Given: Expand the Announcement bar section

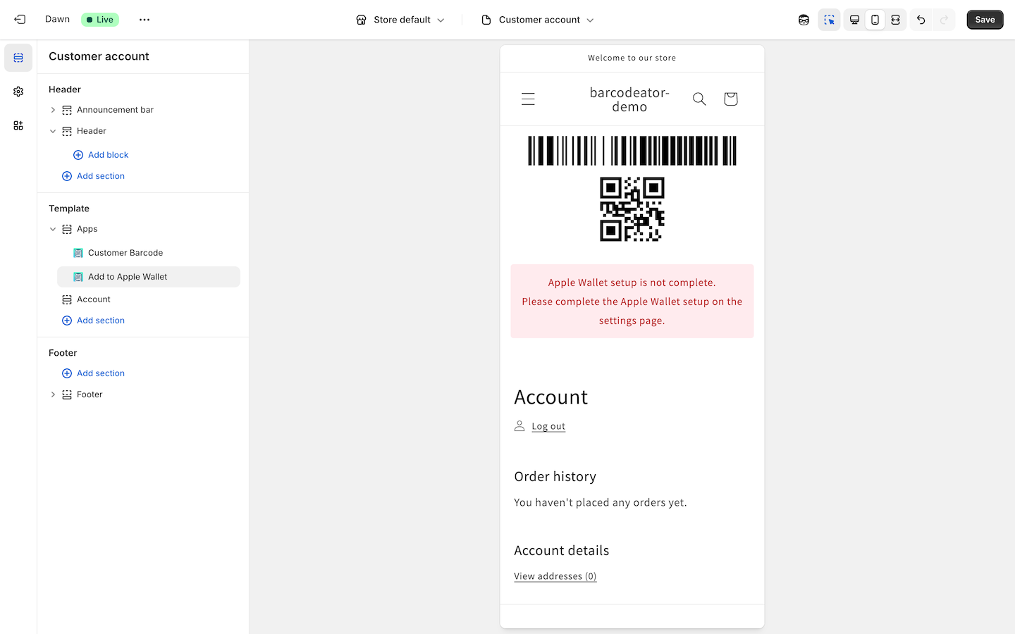Looking at the screenshot, I should click(x=53, y=110).
